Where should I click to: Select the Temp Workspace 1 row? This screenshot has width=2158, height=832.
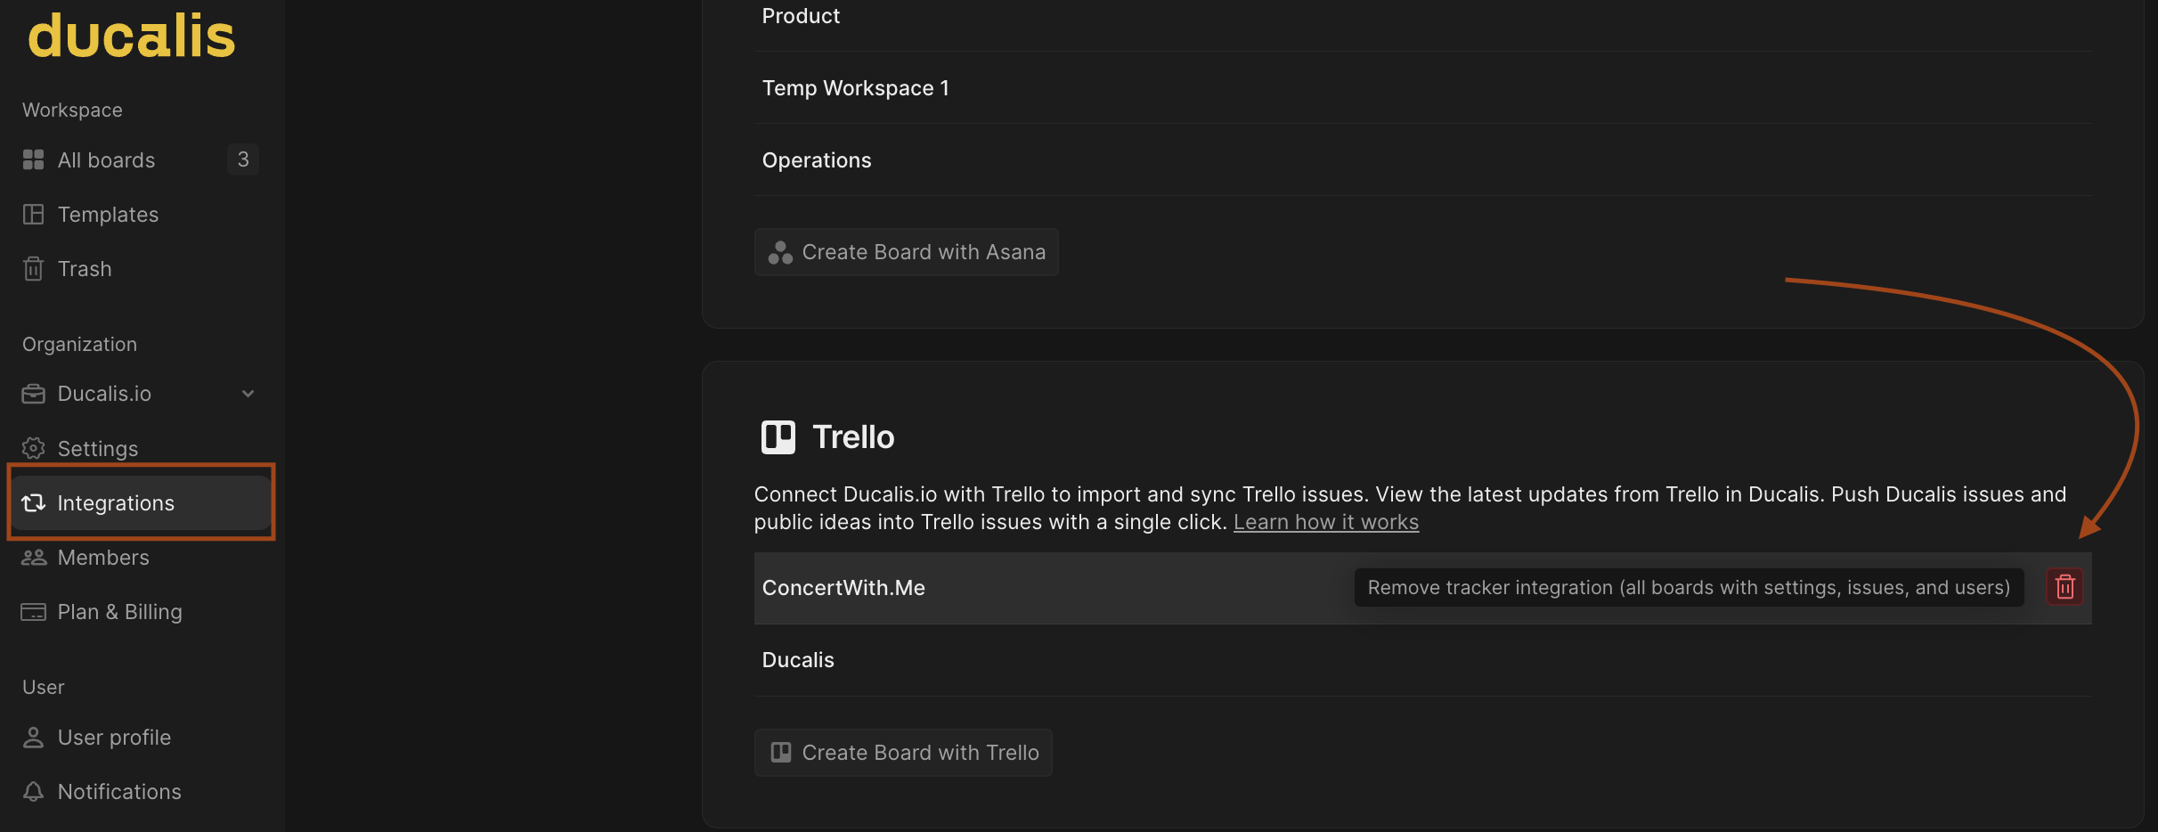1422,88
